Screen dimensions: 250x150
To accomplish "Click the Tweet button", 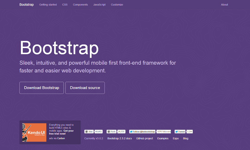I will point(180,132).
